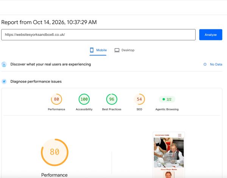Click Diagnose performance issues heading
Screen dimensions: 227x178
[36, 81]
